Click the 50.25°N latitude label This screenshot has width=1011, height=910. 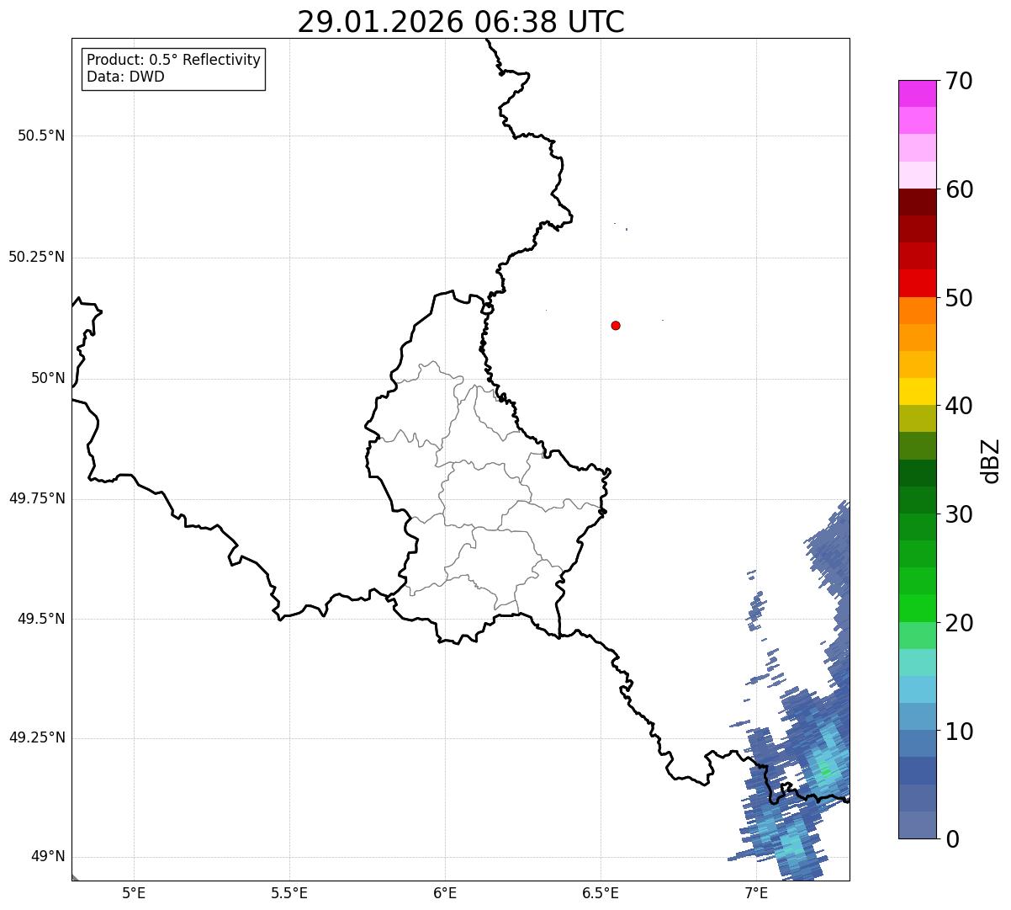37,257
